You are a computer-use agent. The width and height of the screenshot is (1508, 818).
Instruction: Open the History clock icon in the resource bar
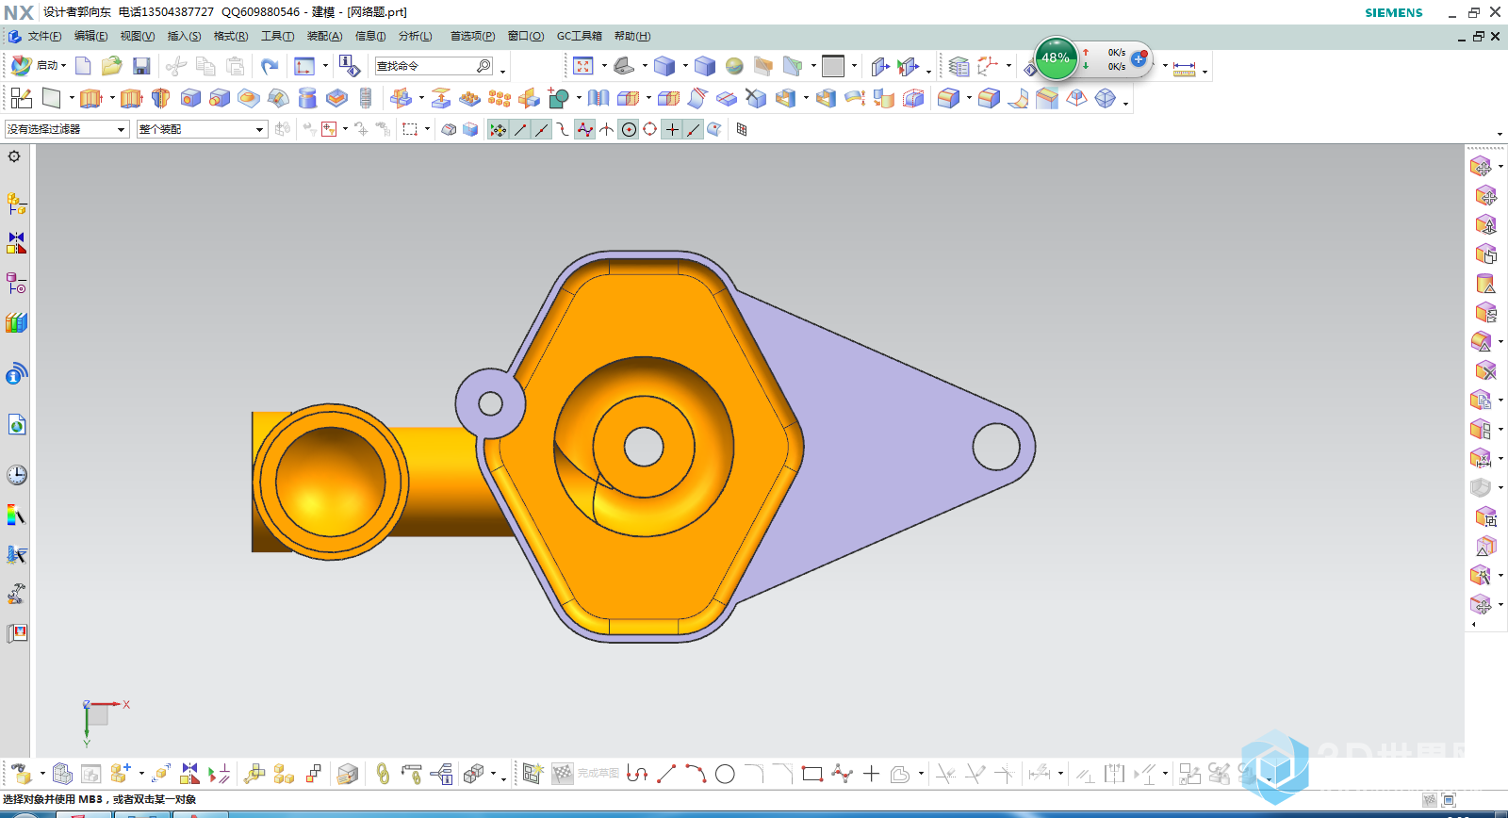coord(17,475)
